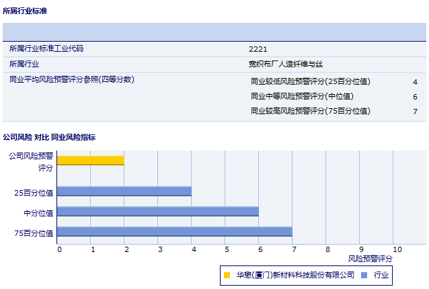This screenshot has height=289, width=429.
Task: Click the 行业 legend label
Action: tap(381, 276)
